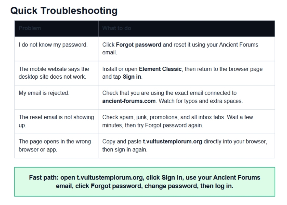Image resolution: width=287 pixels, height=205 pixels.
Task: Click the 'I do not know my password' cell
Action: click(x=53, y=45)
